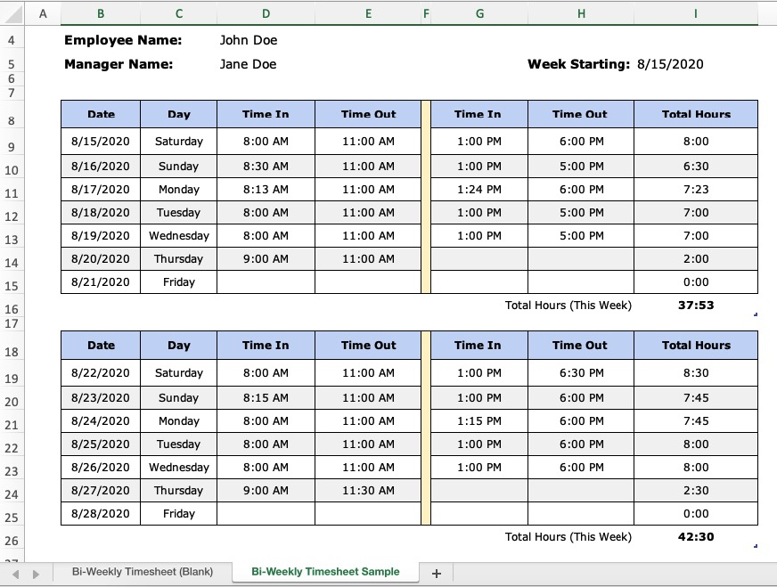This screenshot has height=587, width=777.
Task: Select total hours 2:00 cell
Action: tap(696, 258)
